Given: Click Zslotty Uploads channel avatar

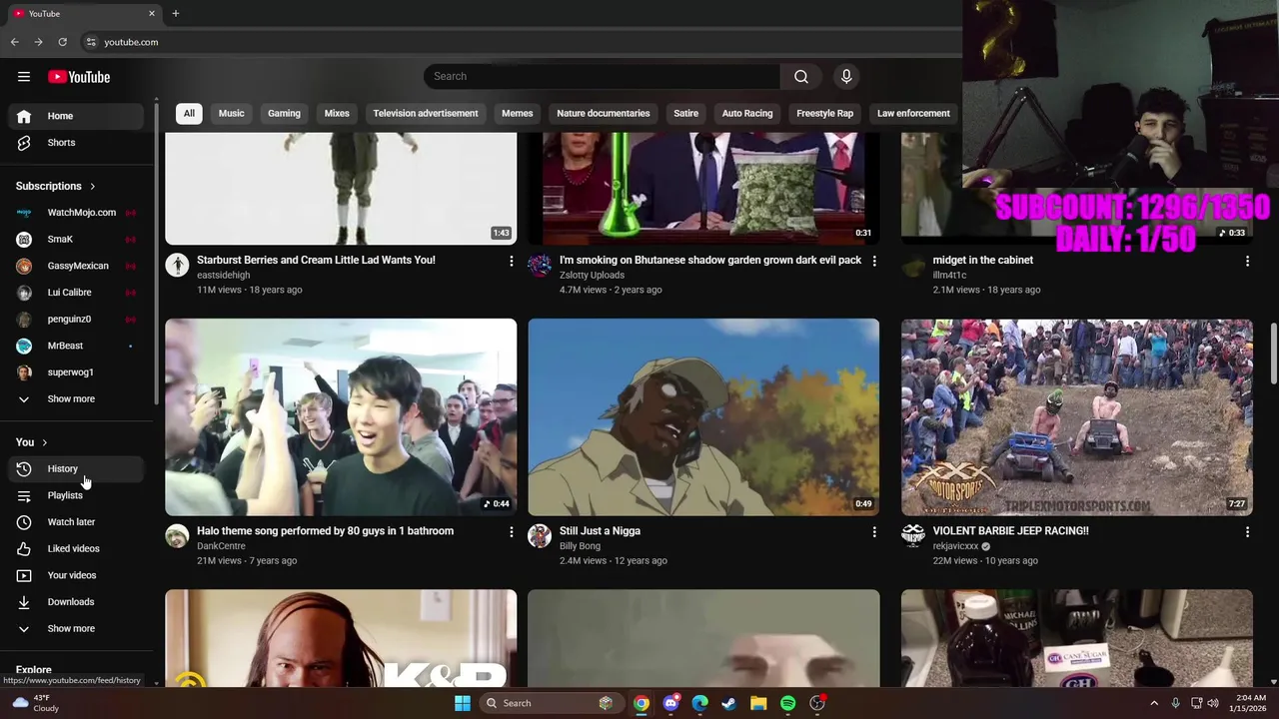Looking at the screenshot, I should point(540,265).
